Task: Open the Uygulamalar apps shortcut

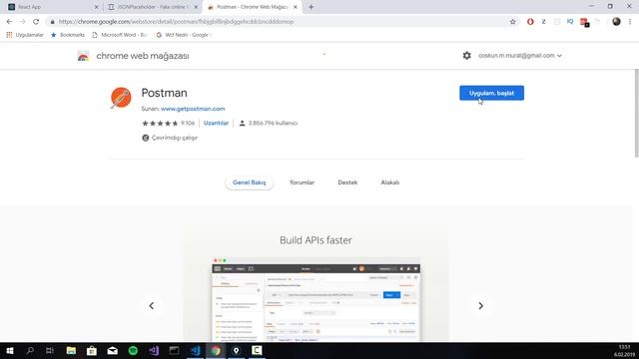Action: 24,35
